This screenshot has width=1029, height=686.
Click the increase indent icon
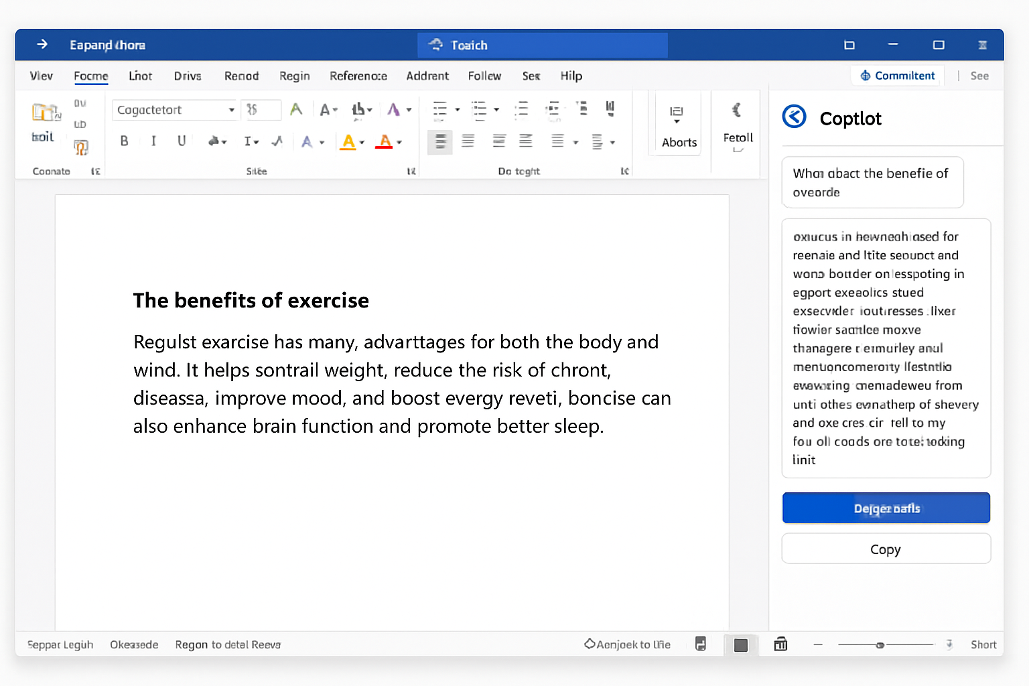(582, 108)
